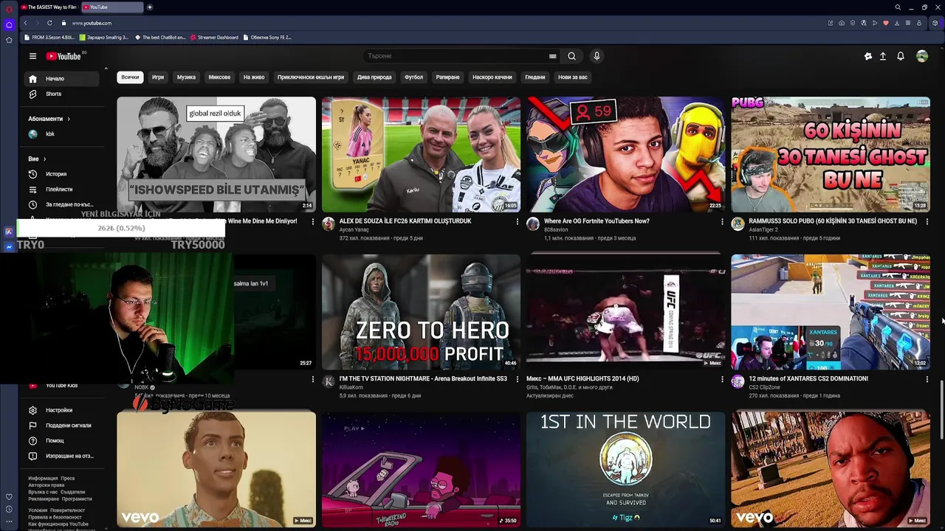
Task: Click the page vertical scrollbar
Action: pos(942,410)
